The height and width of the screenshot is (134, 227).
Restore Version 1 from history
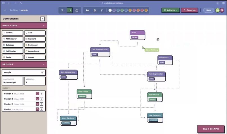[x=37, y=109]
